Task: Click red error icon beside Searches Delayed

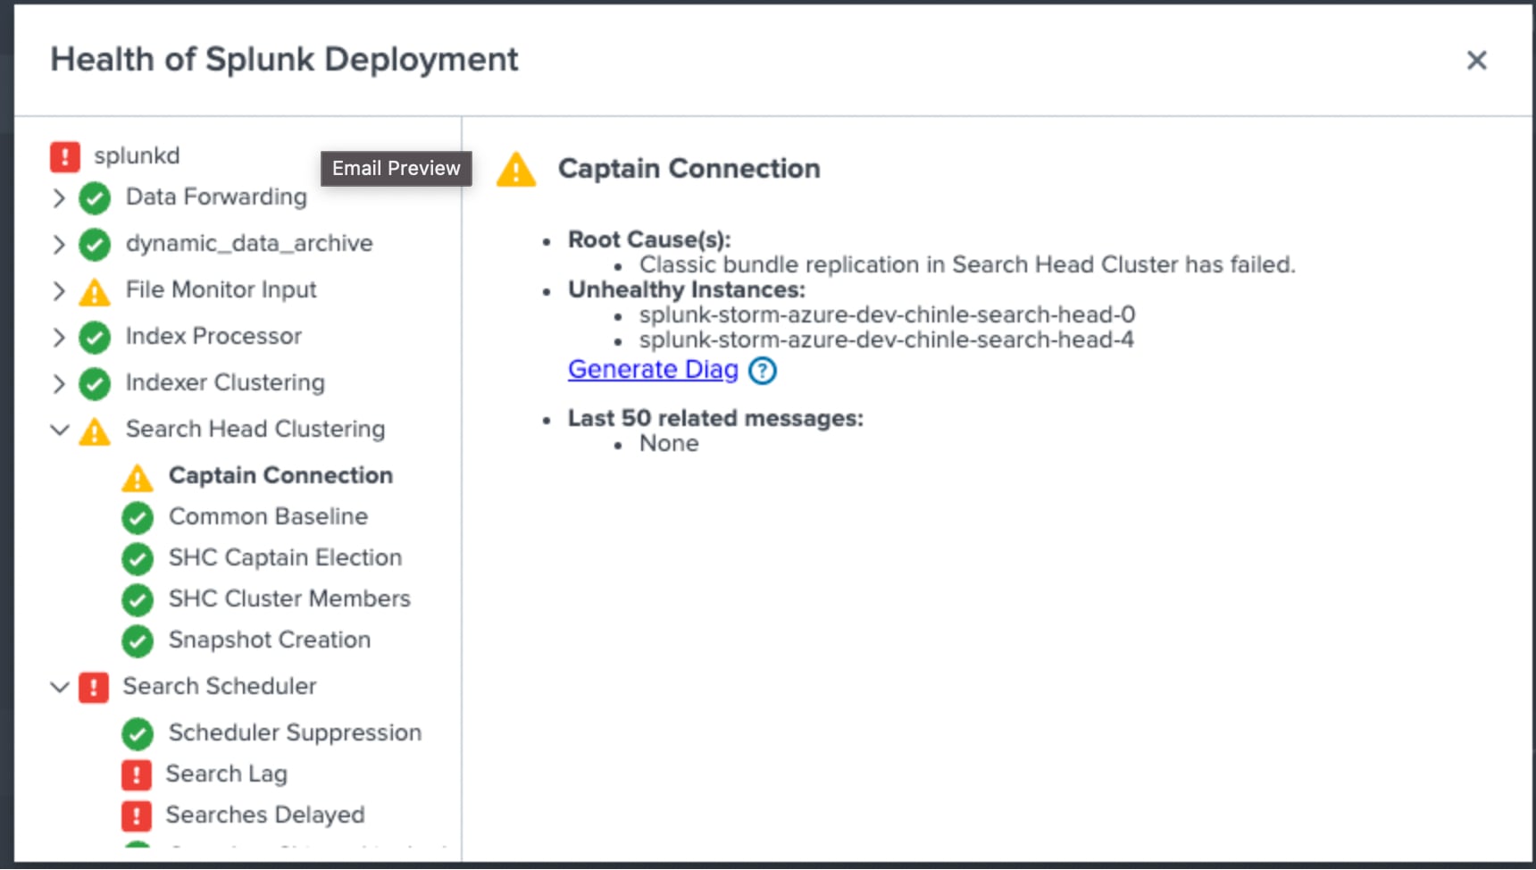Action: pyautogui.click(x=137, y=816)
